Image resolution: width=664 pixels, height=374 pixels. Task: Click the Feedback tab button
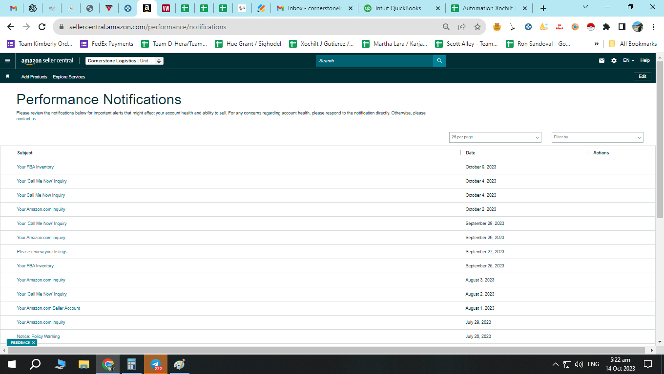[21, 343]
